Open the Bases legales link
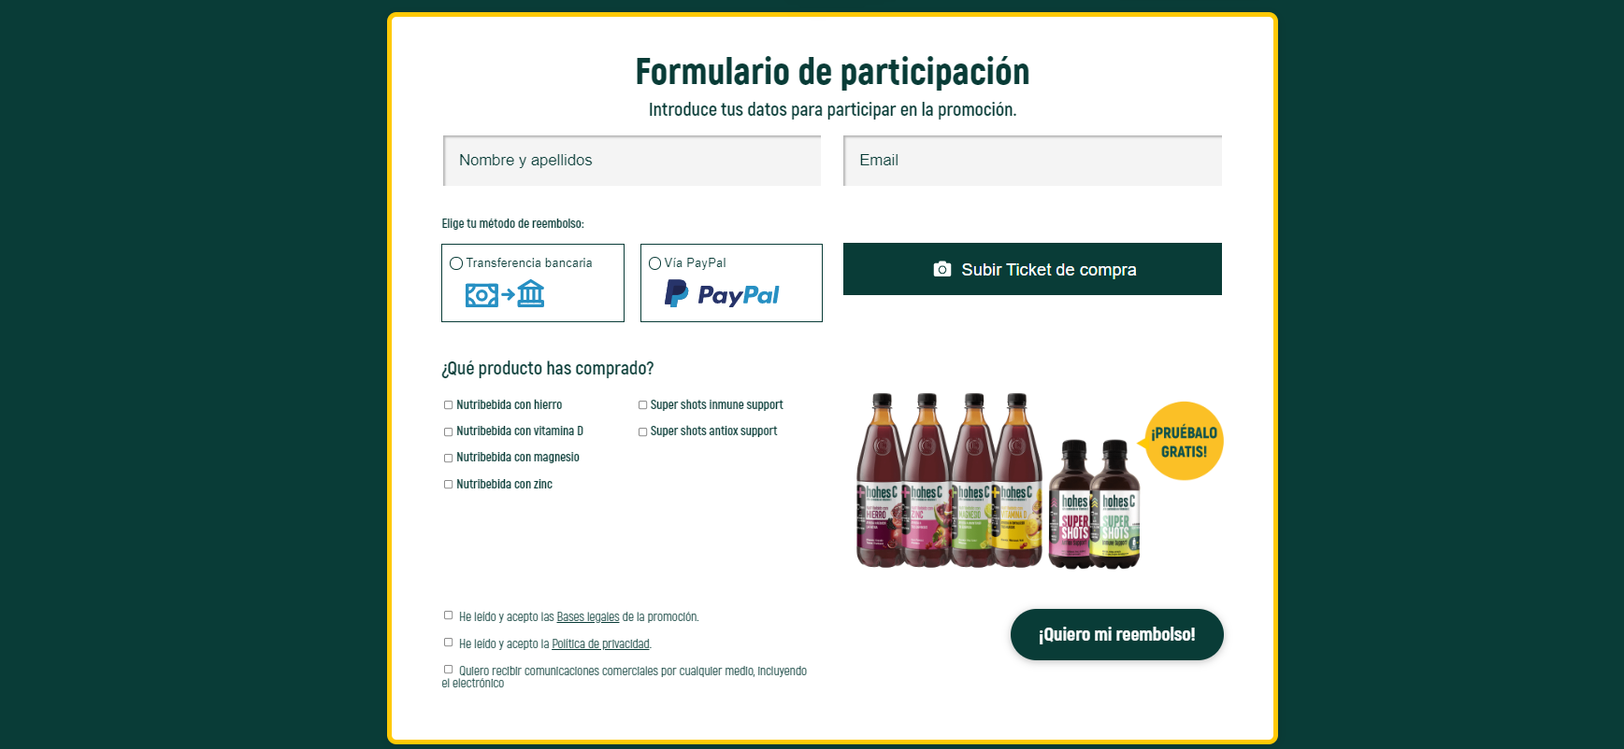The image size is (1624, 749). (588, 617)
